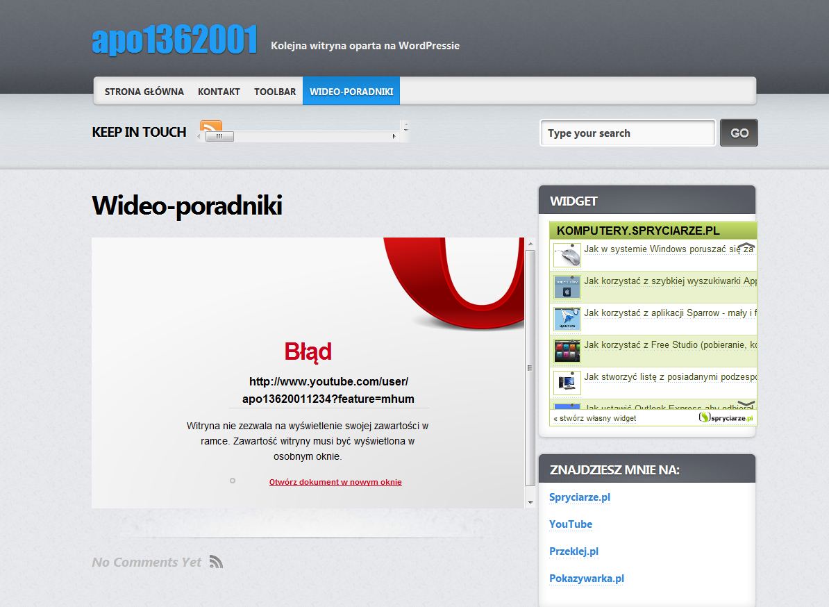Screen dimensions: 829x607
Task: Open the Apple search article thumbnail
Action: (567, 287)
